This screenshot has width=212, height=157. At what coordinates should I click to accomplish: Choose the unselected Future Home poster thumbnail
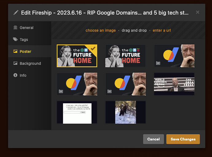pyautogui.click(x=126, y=56)
